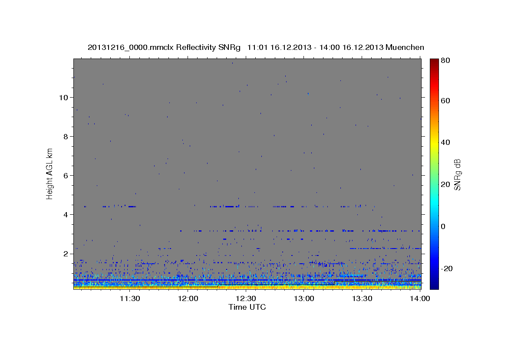The image size is (521, 347).
Task: Click the height tick label 2
Action: (66, 254)
